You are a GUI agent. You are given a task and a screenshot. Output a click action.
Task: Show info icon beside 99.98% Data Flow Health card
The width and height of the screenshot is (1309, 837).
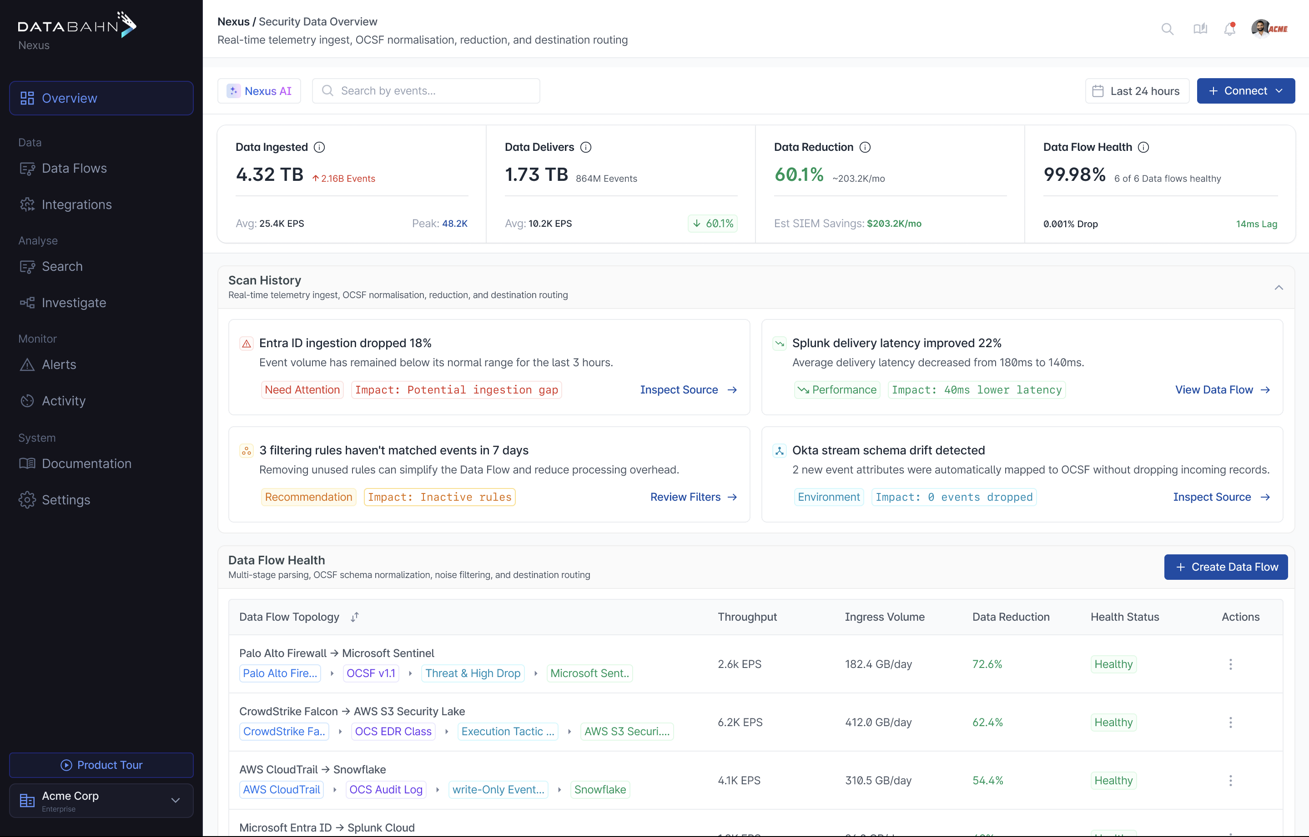coord(1143,147)
